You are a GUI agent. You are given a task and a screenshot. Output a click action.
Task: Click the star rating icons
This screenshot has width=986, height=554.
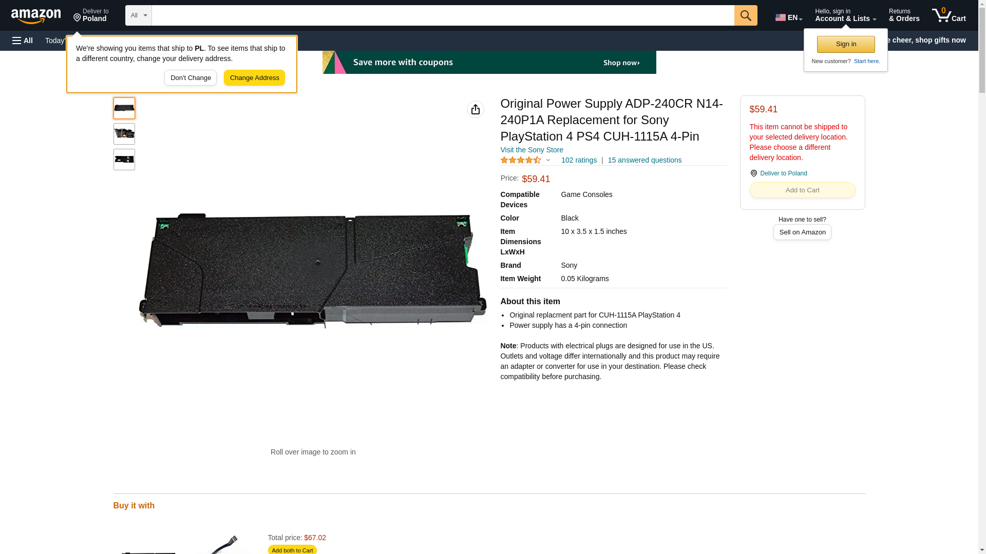[520, 160]
